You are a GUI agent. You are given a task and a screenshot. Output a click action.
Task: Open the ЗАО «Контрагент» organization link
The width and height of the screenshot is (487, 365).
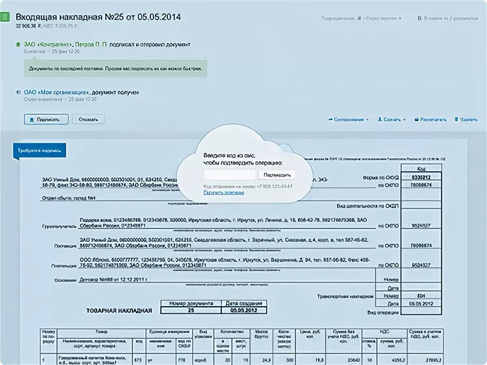48,44
